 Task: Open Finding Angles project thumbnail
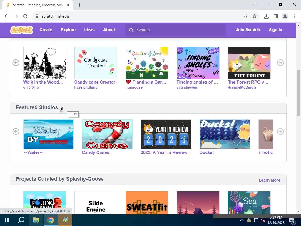pyautogui.click(x=198, y=63)
